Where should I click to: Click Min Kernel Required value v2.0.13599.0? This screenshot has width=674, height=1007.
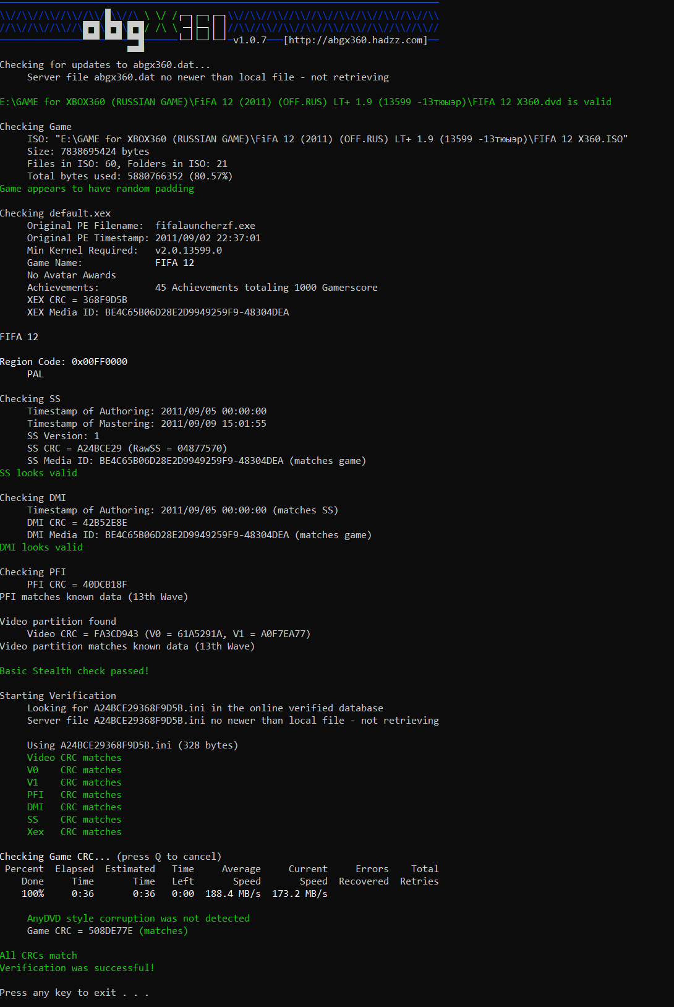pos(189,251)
